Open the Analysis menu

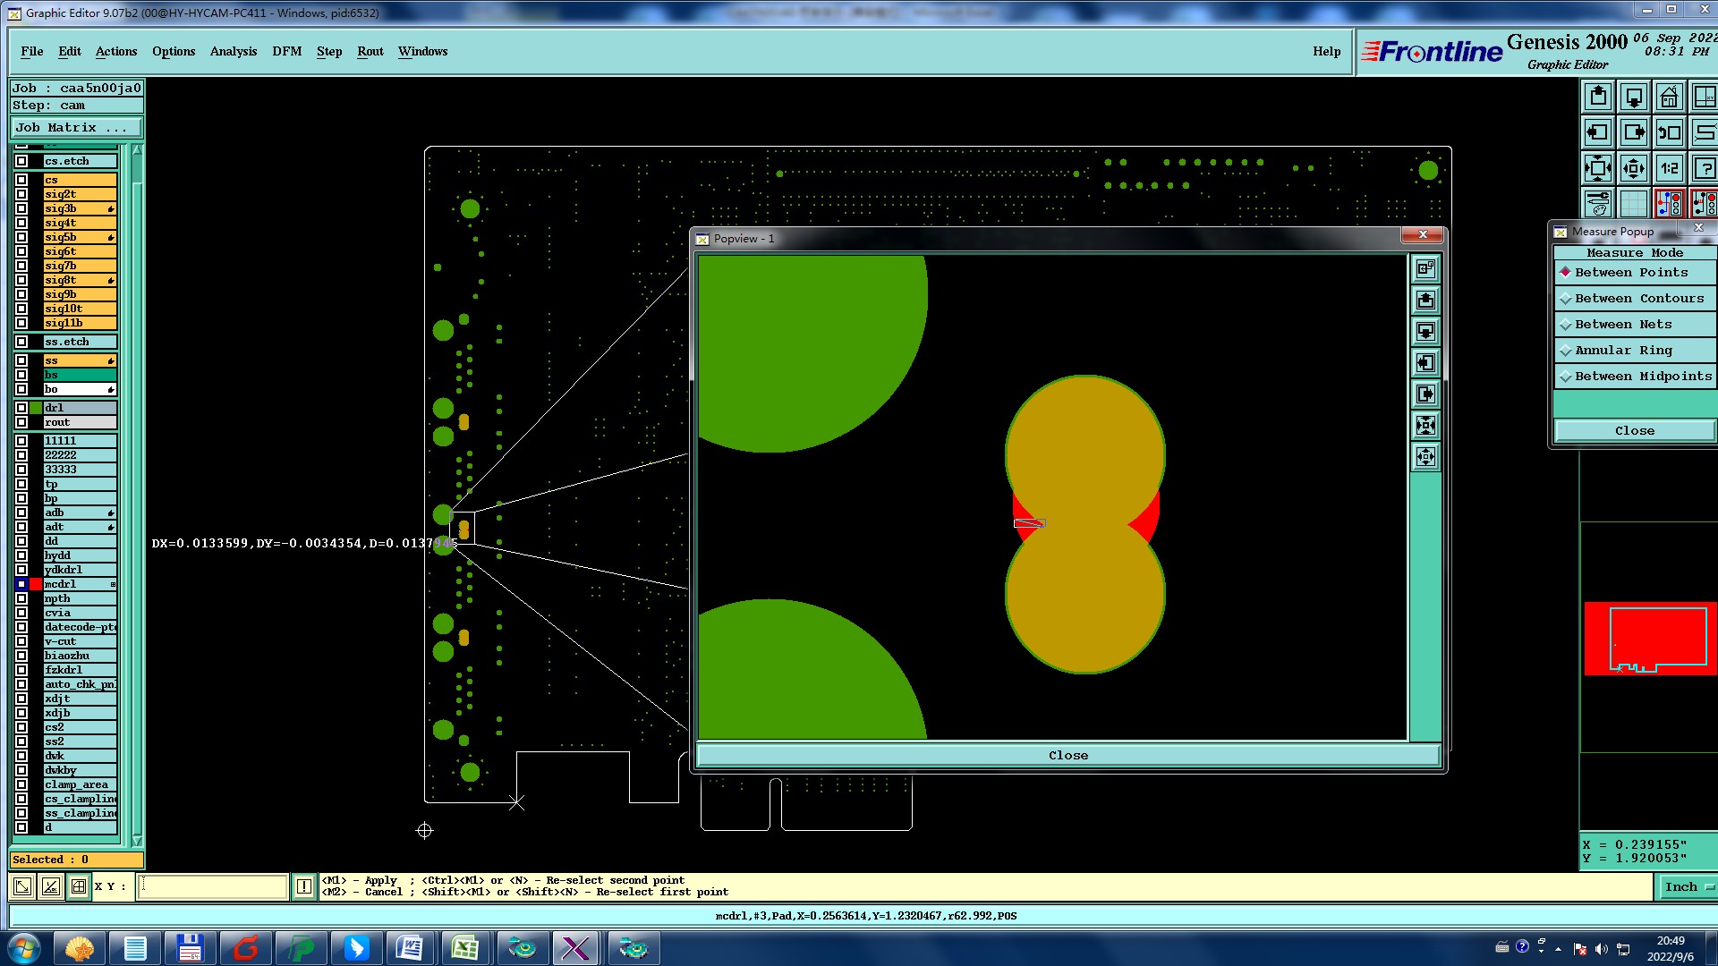tap(233, 51)
